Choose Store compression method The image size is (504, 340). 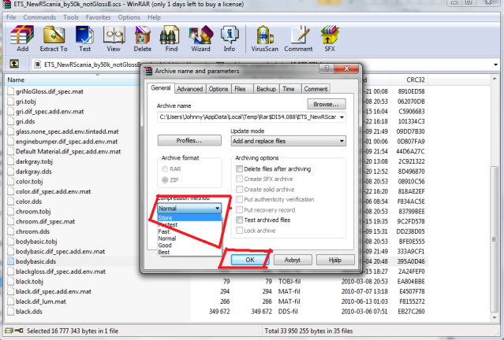coord(189,218)
